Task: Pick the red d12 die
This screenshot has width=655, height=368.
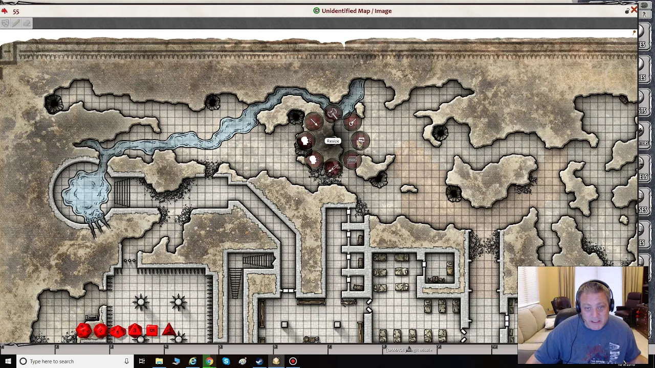Action: pos(100,331)
